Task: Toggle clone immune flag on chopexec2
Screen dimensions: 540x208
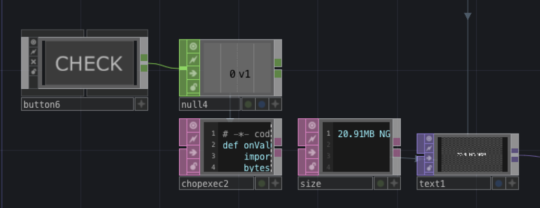Action: point(193,139)
